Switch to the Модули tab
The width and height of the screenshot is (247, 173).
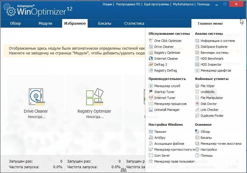(45, 23)
